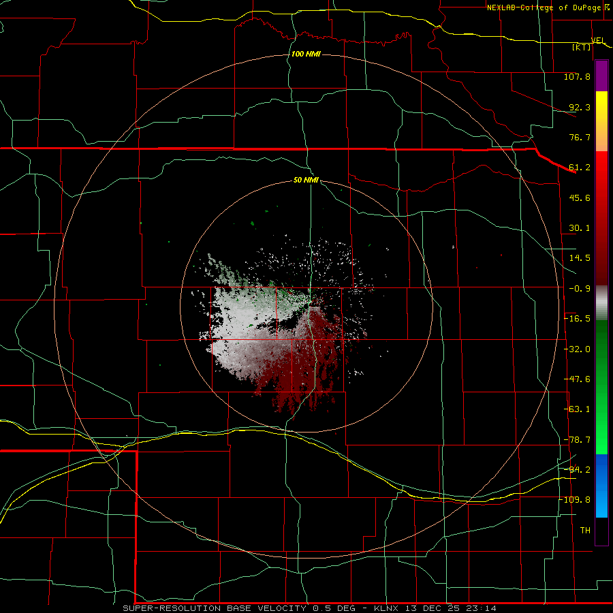Select the 107.8 scale value
This screenshot has width=613, height=613.
[x=577, y=76]
